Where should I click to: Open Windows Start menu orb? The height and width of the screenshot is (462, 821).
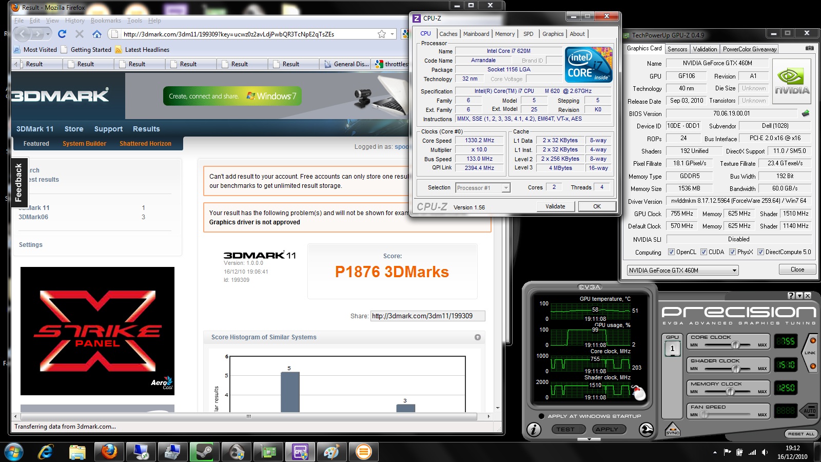pyautogui.click(x=14, y=452)
